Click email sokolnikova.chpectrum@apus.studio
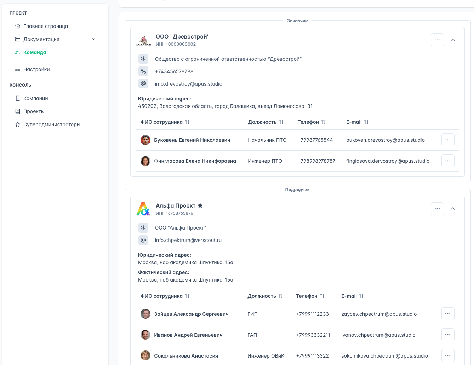This screenshot has height=365, width=474. pyautogui.click(x=385, y=356)
